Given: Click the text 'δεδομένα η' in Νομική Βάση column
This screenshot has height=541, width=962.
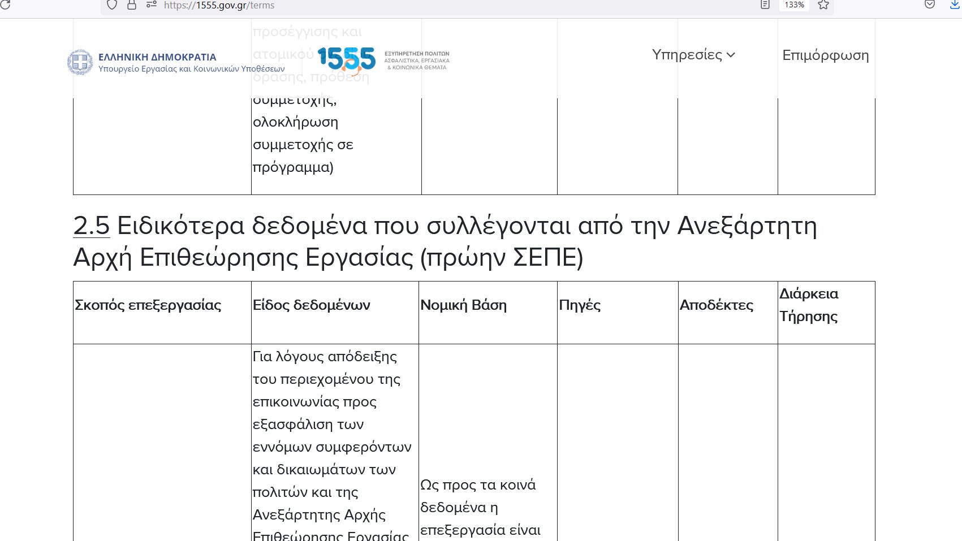Looking at the screenshot, I should click(459, 508).
